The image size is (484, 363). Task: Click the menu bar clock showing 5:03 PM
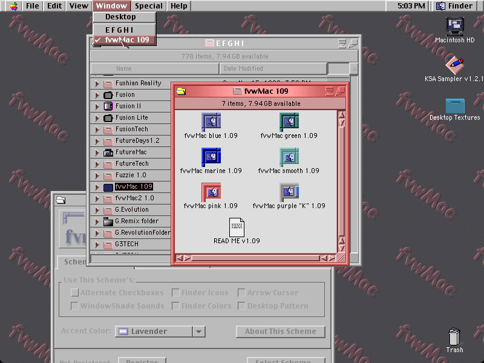coord(411,6)
